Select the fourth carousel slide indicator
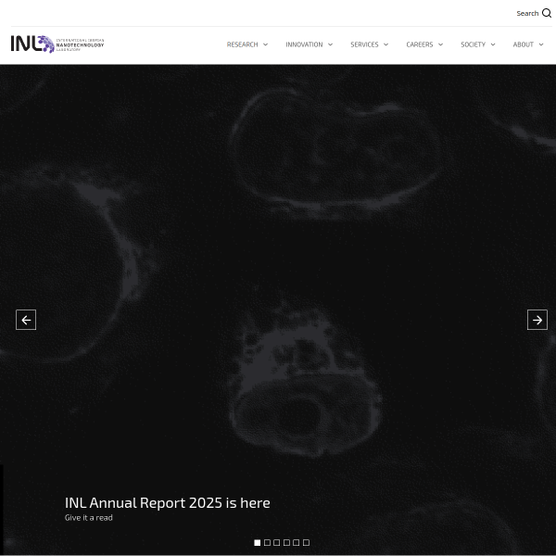Viewport: 556px width, 556px height. pyautogui.click(x=287, y=542)
